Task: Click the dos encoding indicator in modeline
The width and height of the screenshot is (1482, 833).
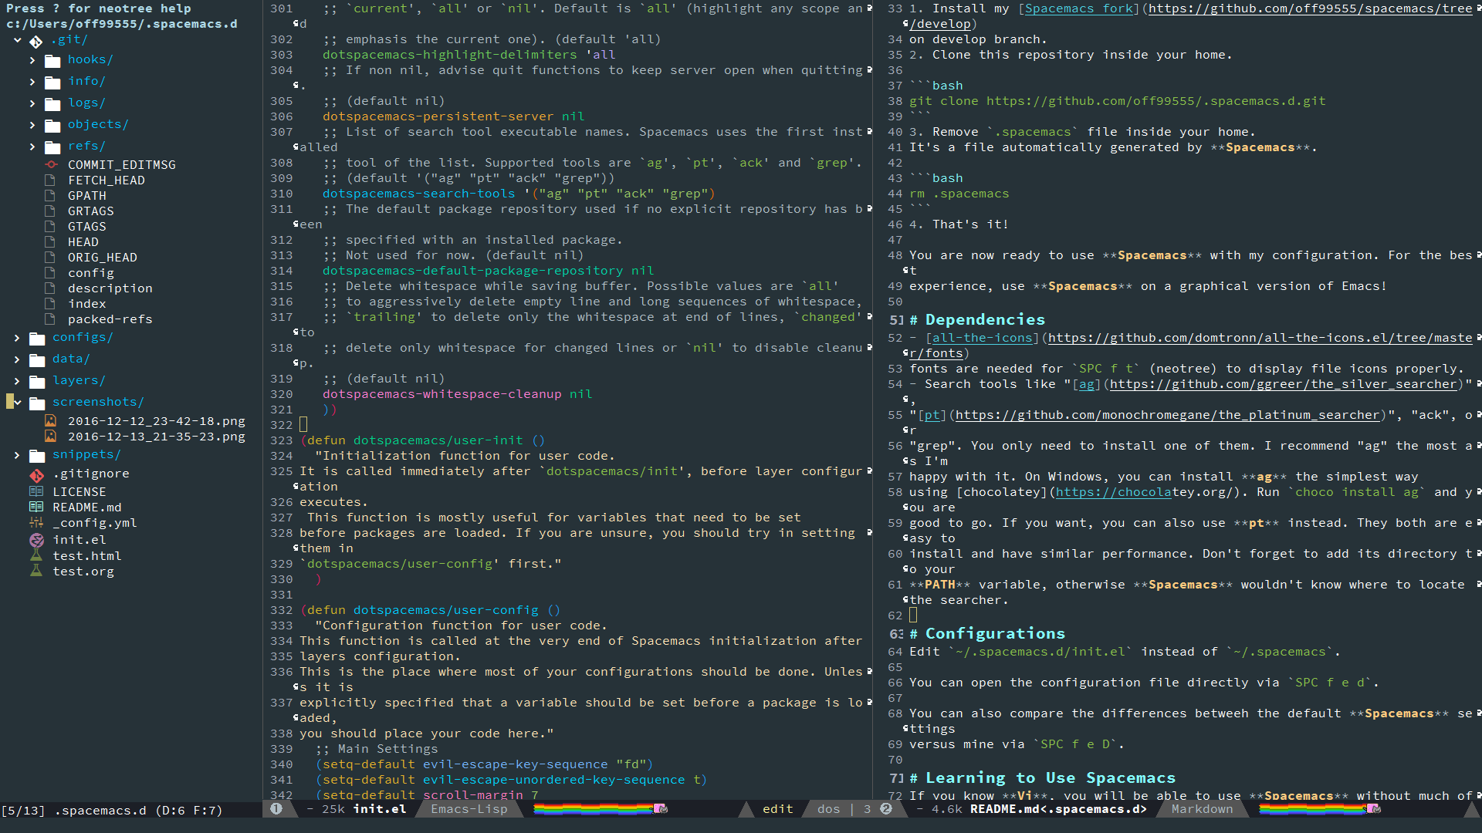Action: click(x=828, y=809)
